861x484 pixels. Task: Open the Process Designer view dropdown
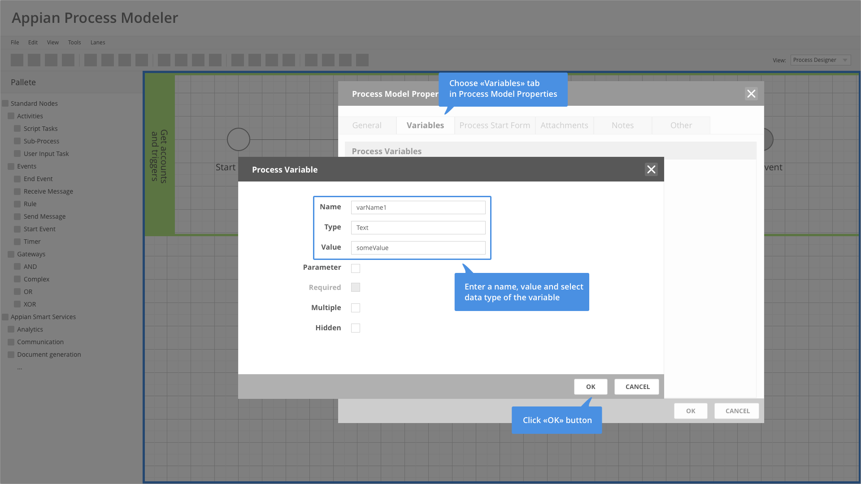(820, 60)
